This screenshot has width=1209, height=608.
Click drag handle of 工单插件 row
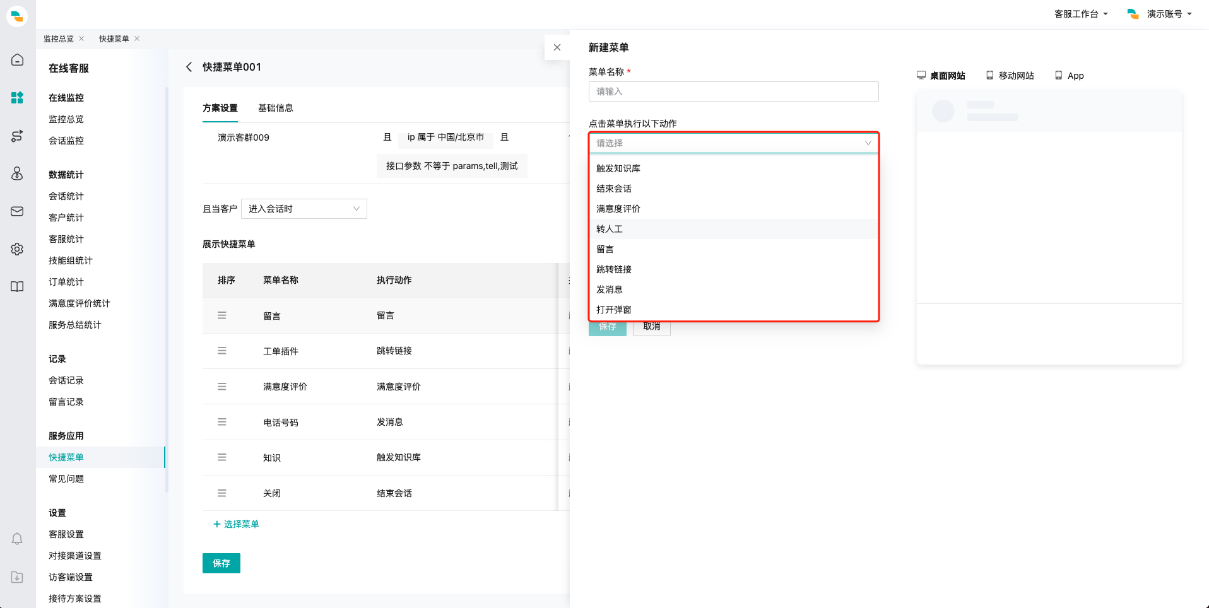pyautogui.click(x=222, y=351)
